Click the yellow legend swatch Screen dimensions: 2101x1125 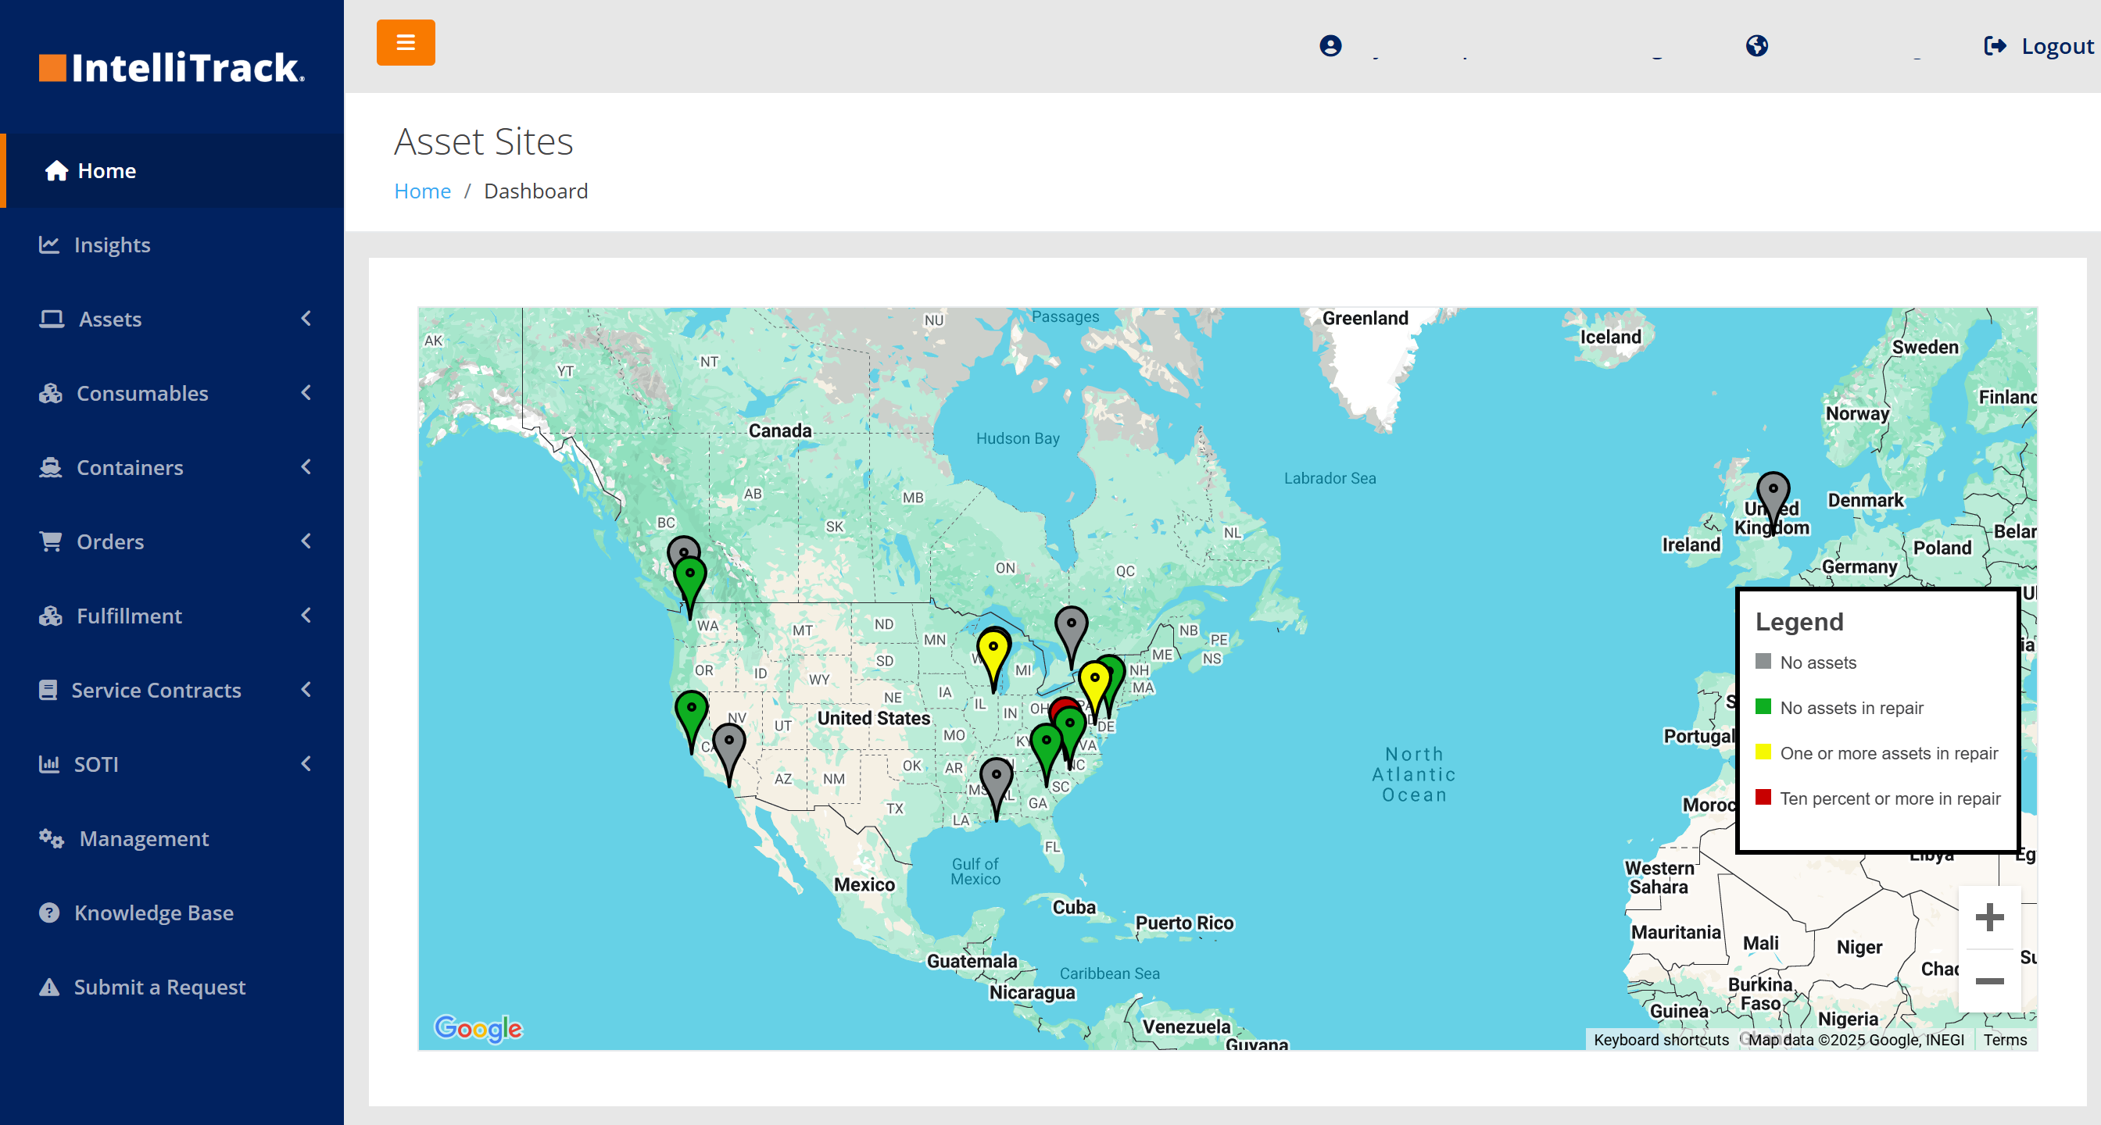[x=1763, y=752]
